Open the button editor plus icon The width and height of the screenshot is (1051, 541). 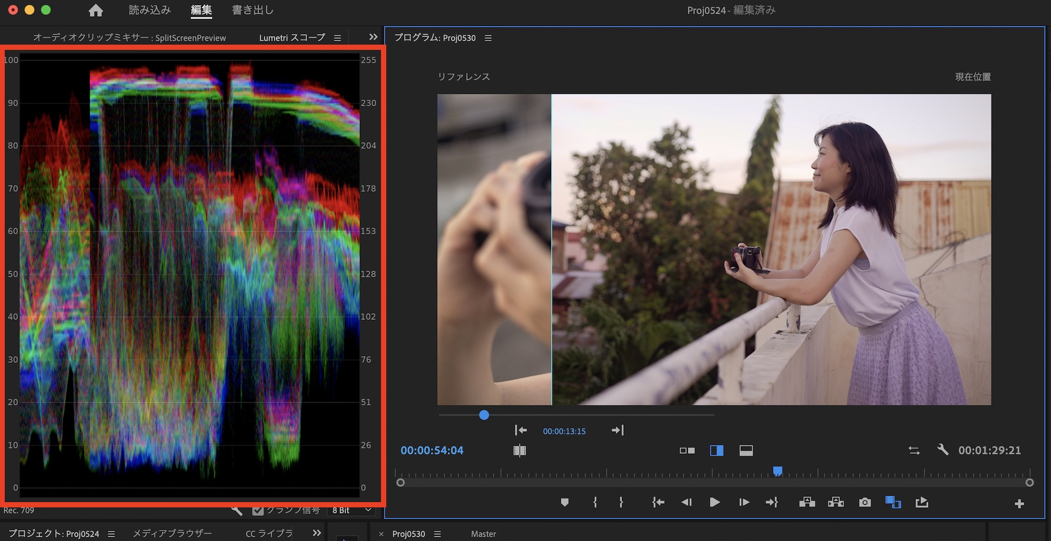[1019, 504]
